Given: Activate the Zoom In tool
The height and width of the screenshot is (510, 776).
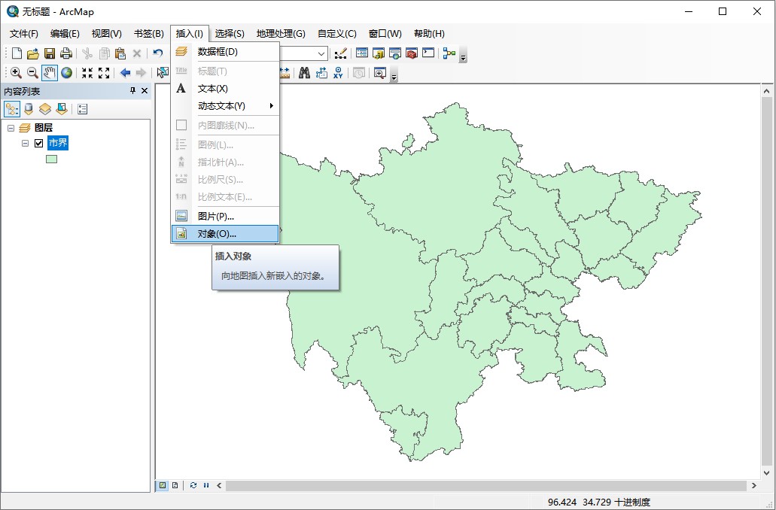Looking at the screenshot, I should point(15,72).
